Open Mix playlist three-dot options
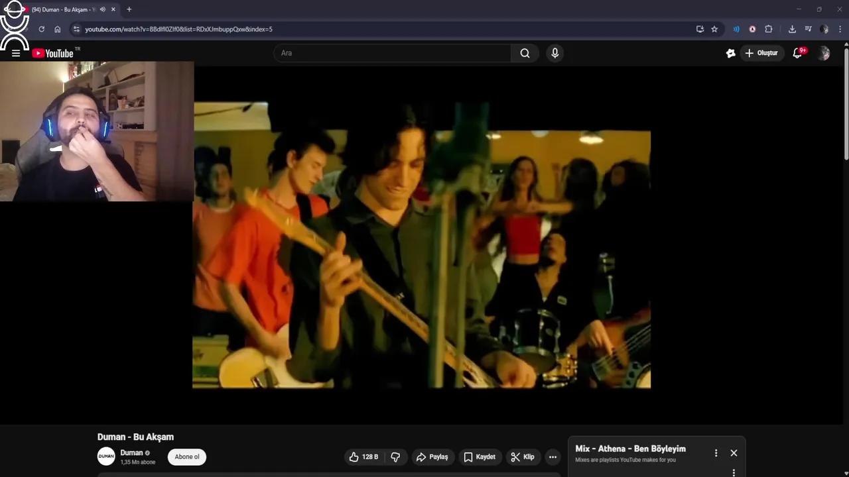This screenshot has width=849, height=477. tap(716, 453)
